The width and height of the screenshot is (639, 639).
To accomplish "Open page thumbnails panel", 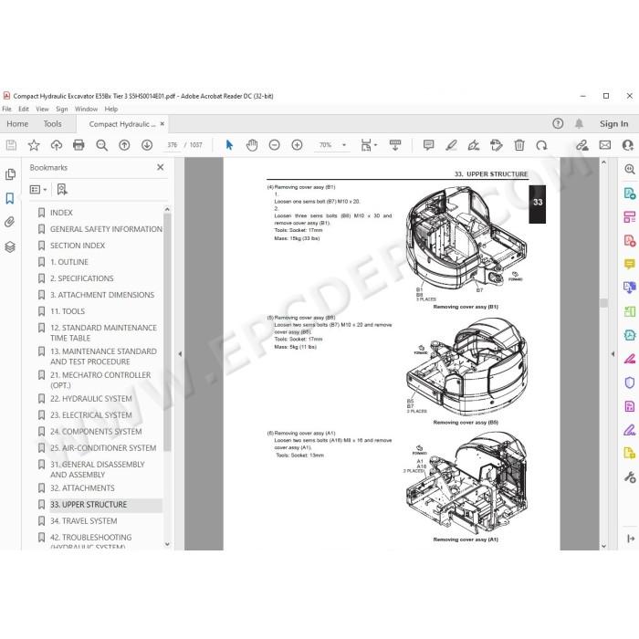I will 10,174.
